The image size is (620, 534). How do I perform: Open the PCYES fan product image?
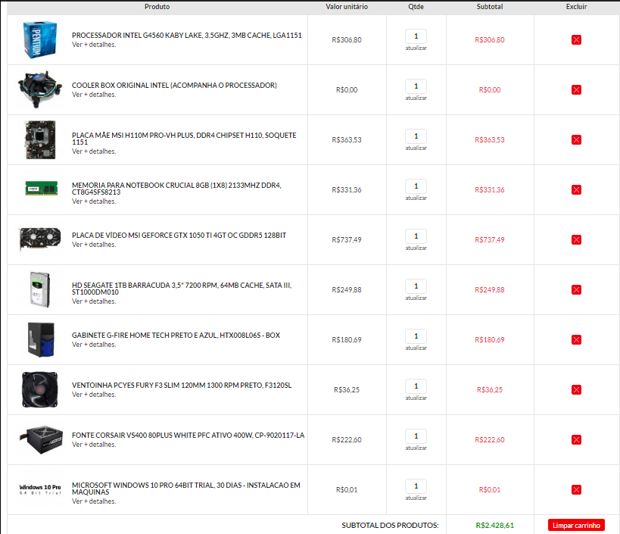[x=40, y=389]
